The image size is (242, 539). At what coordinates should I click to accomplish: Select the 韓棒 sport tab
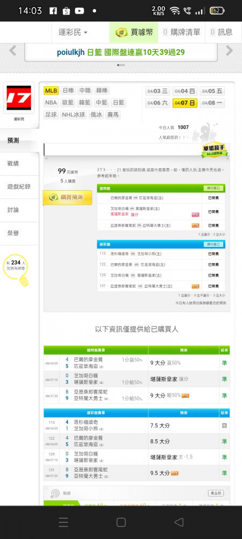(x=102, y=91)
